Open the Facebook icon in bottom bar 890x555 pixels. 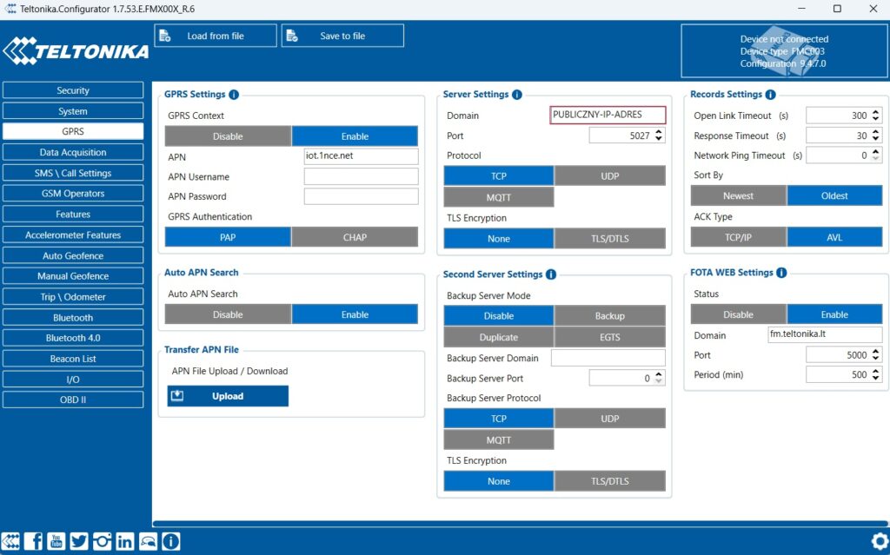coord(33,541)
